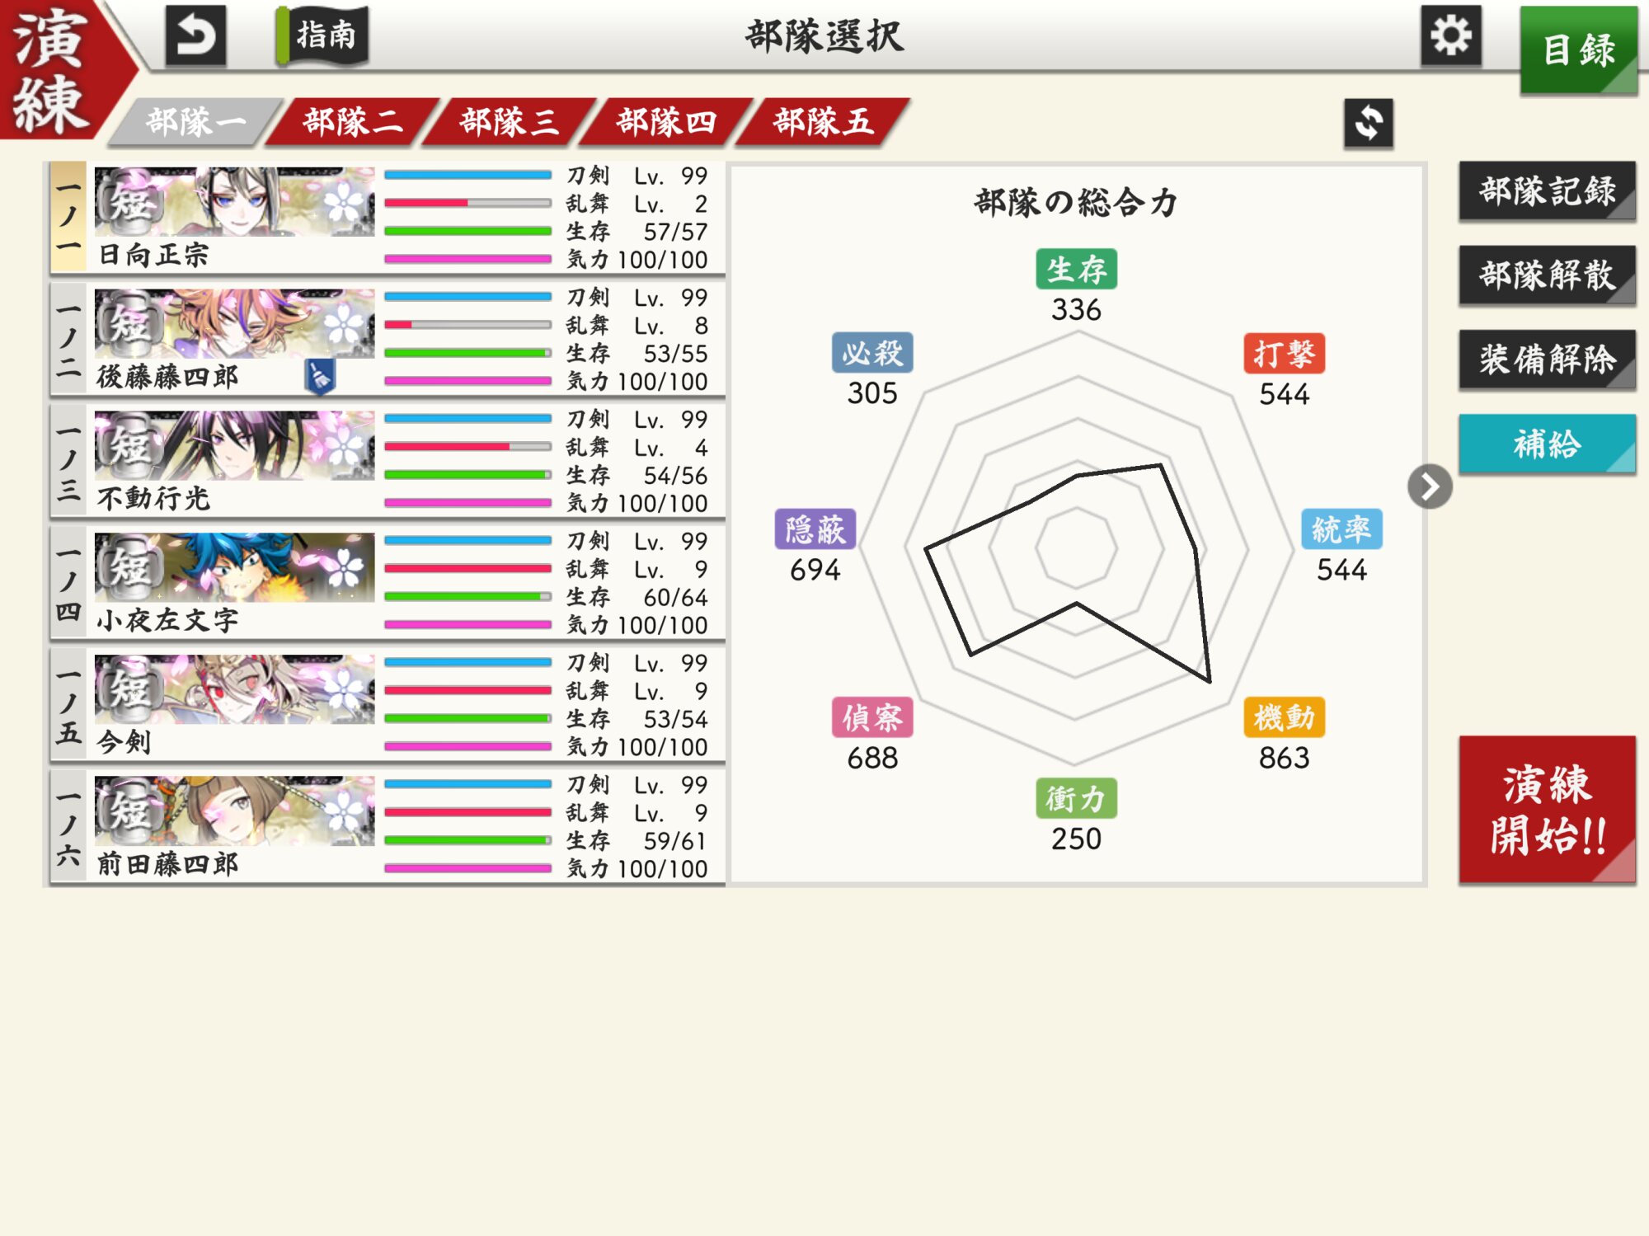
Task: Click the sakura flower icon on 不動行光
Action: (344, 446)
